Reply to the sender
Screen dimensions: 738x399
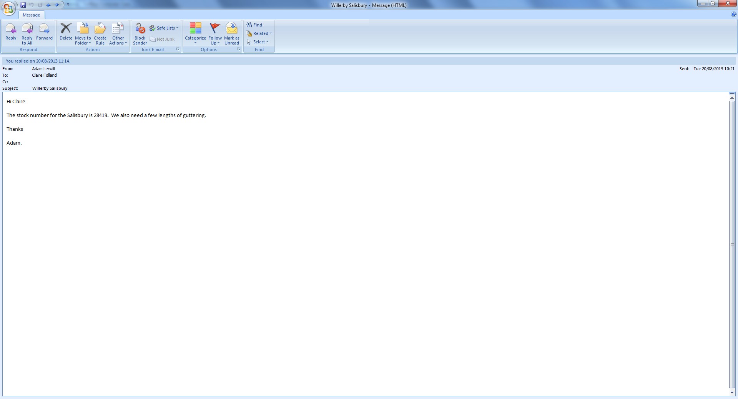pos(11,32)
